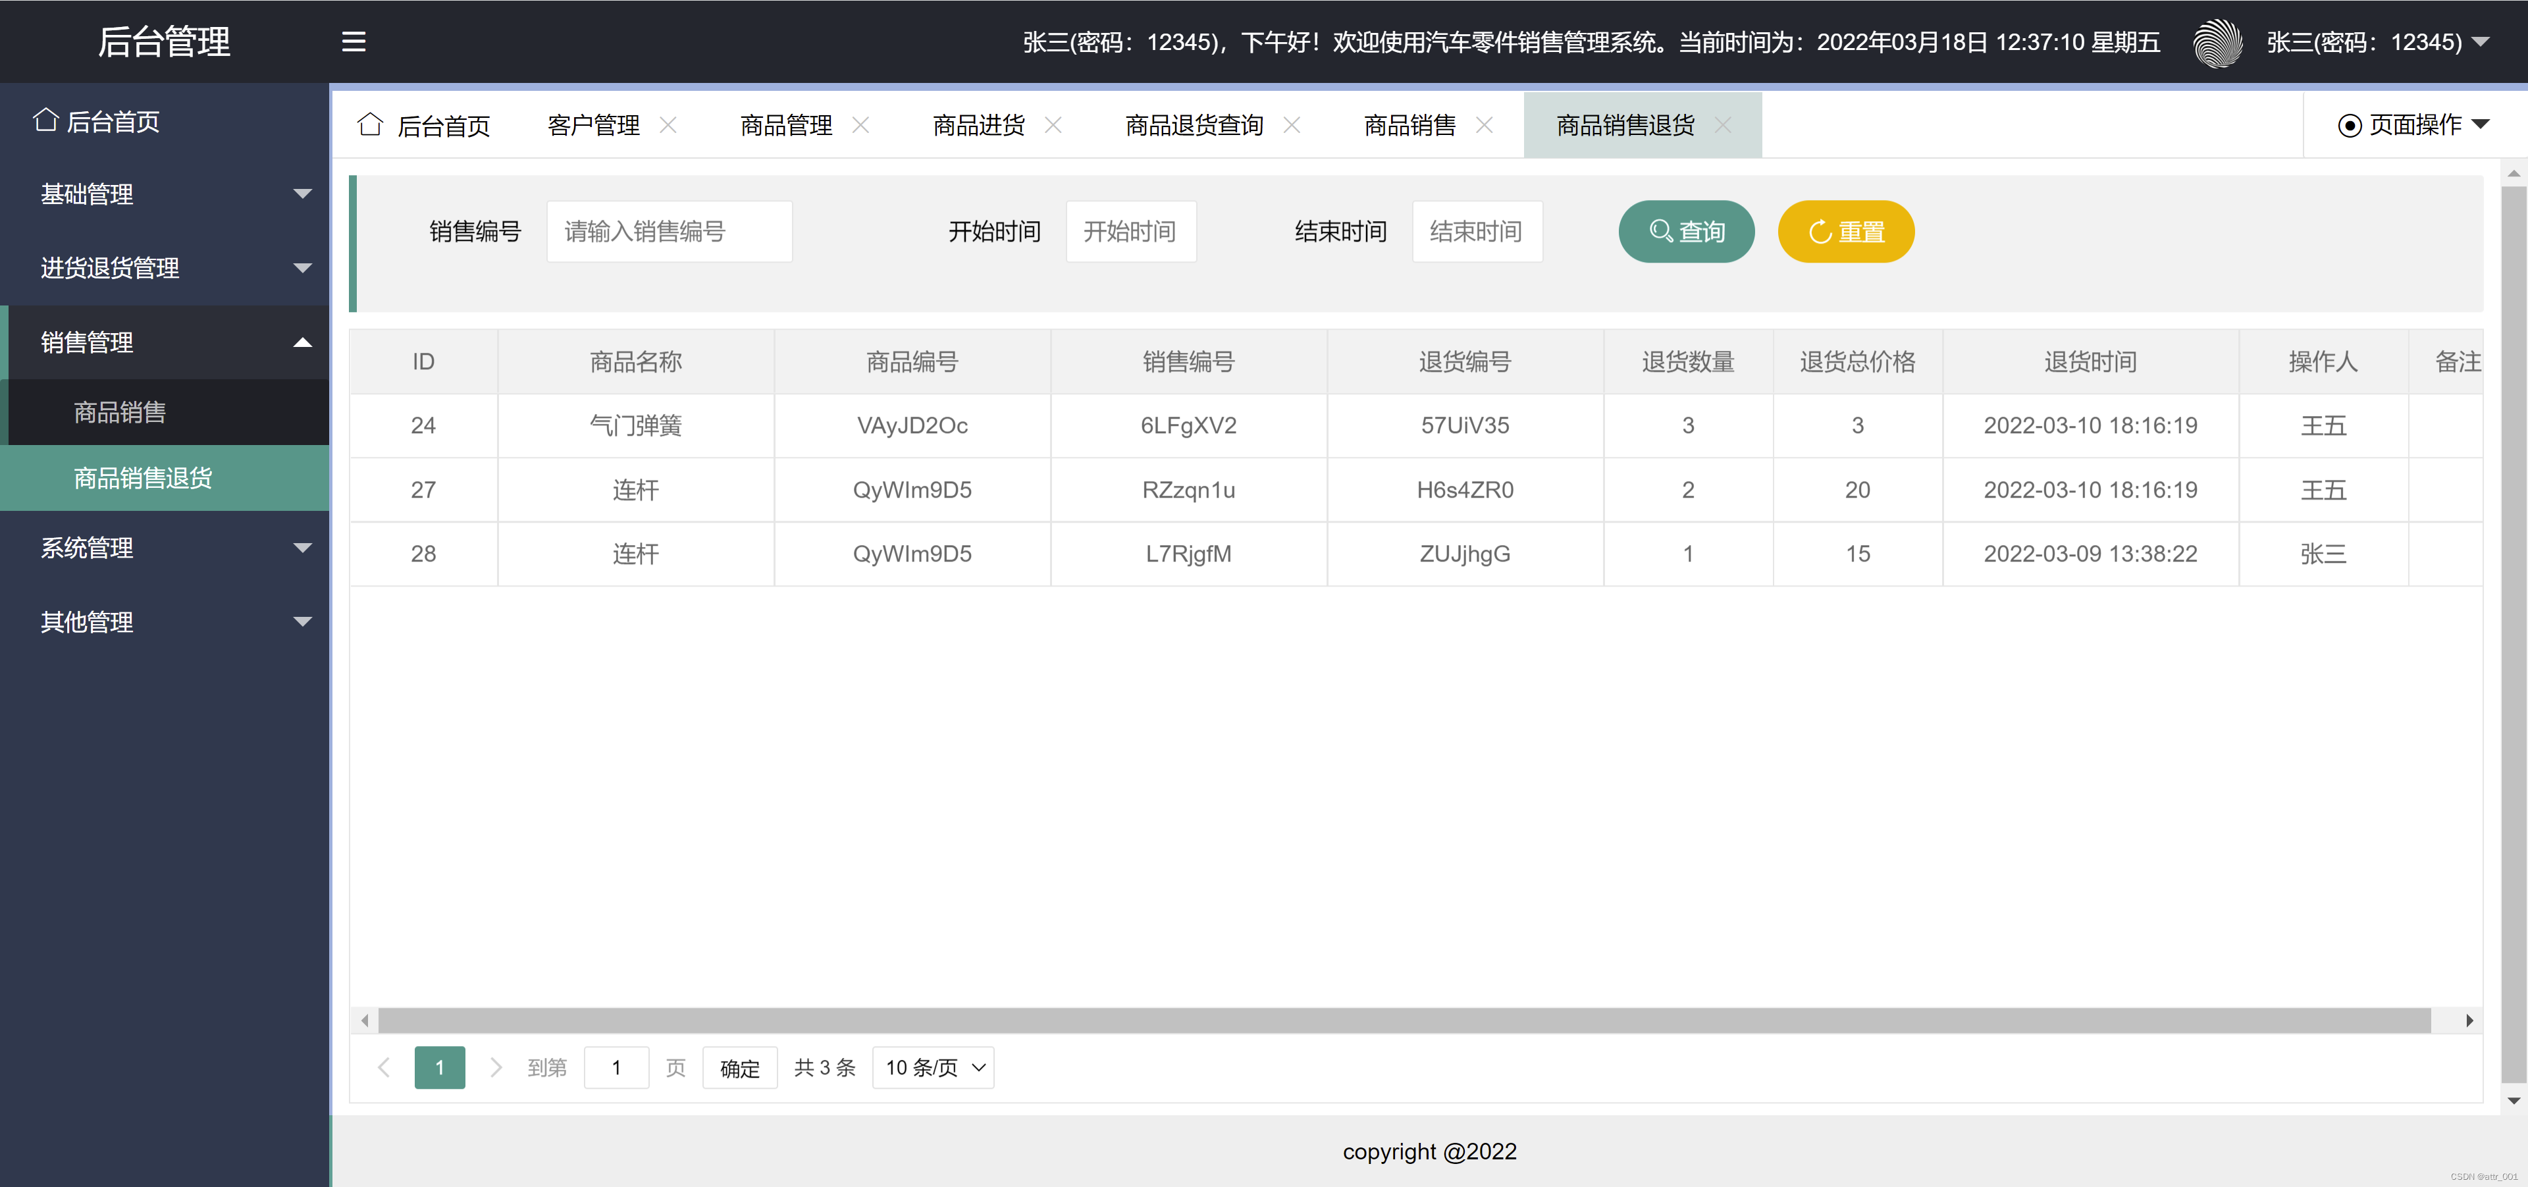Close the 商品退货查询 tab
Screen dimensions: 2528x1187
[1292, 124]
